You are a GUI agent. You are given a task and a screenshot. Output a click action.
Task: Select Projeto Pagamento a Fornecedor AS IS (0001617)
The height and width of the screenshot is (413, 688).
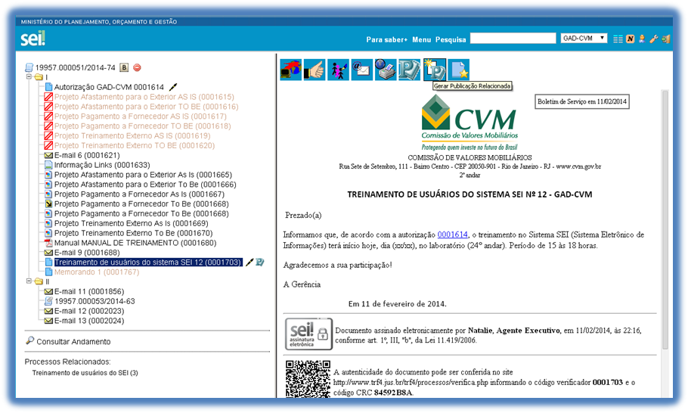click(x=141, y=116)
